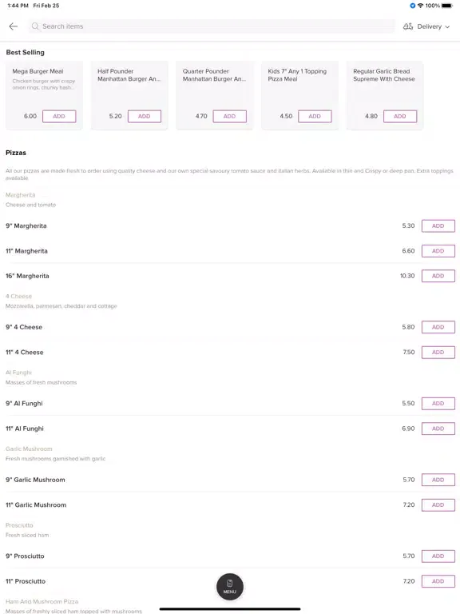
Task: Click the delivery people icon
Action: [x=408, y=26]
